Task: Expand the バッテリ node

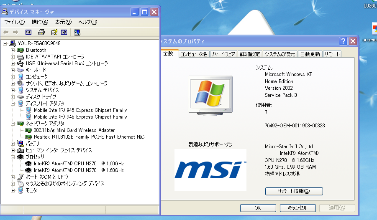Action: (x=13, y=144)
